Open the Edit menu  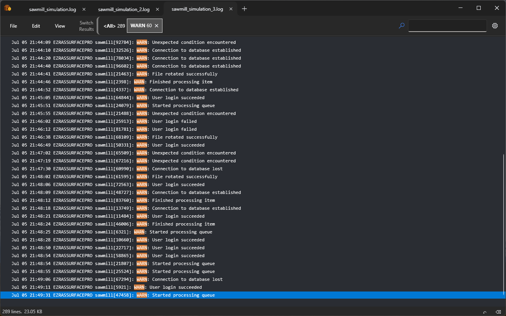36,26
